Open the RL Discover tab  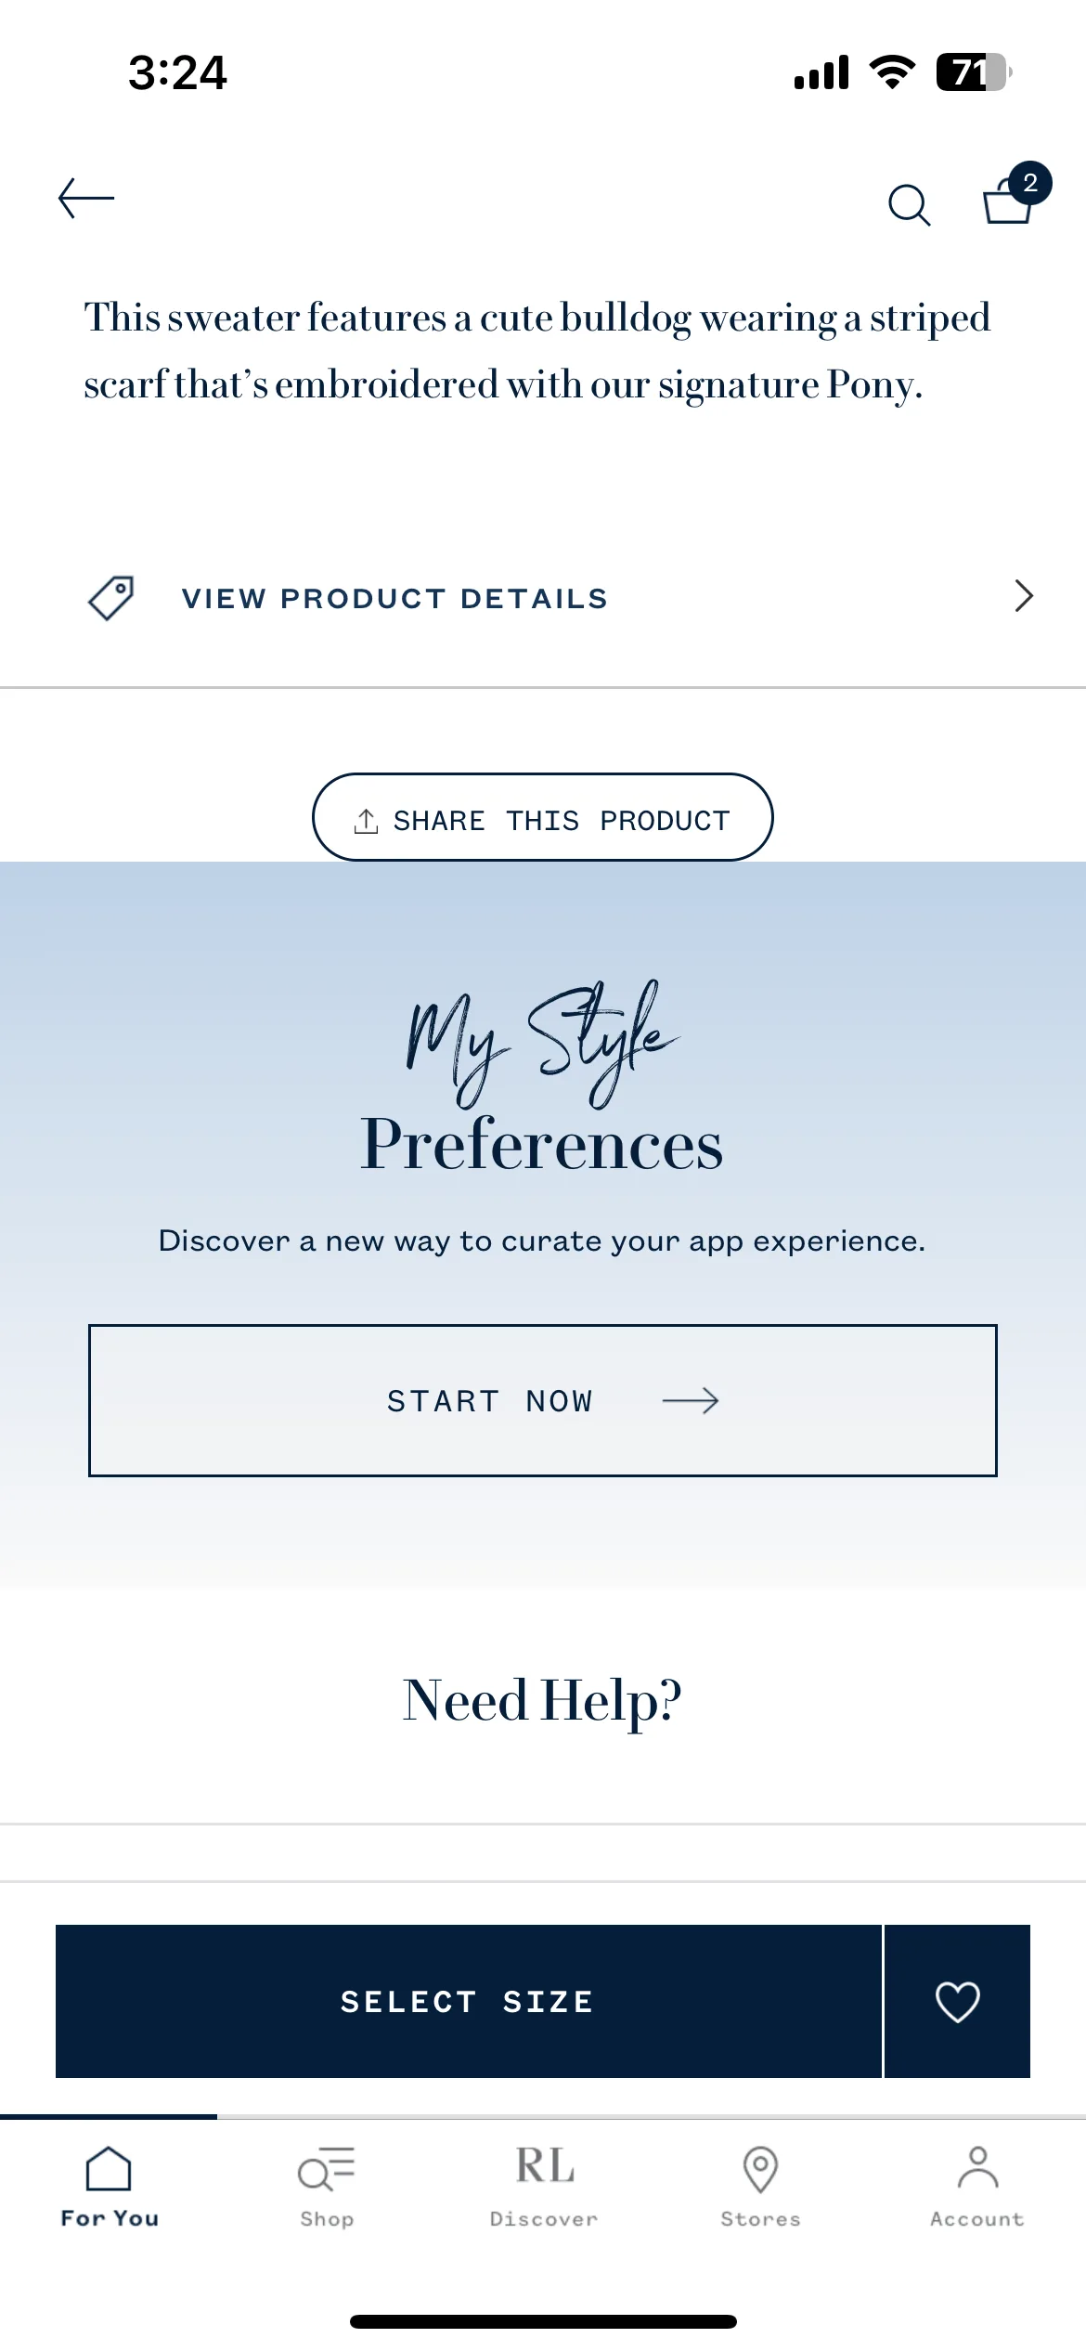[x=544, y=2187]
